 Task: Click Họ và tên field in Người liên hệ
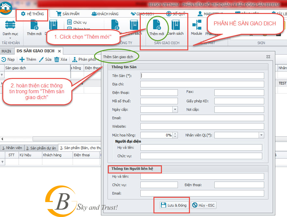click(x=202, y=176)
